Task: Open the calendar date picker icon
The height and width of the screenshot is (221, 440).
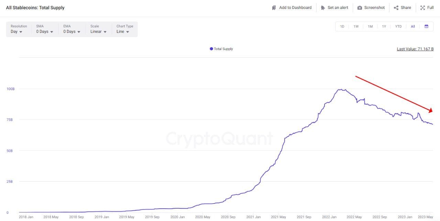Action: (x=426, y=26)
